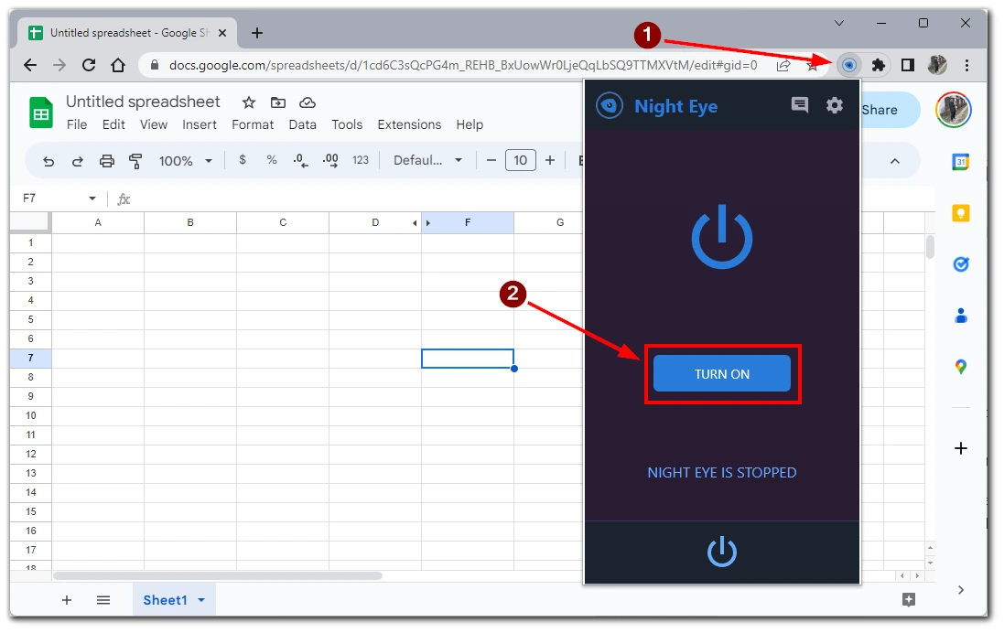Viewport: 1004px width, 633px height.
Task: Open the more number formats 123 menu
Action: point(361,160)
